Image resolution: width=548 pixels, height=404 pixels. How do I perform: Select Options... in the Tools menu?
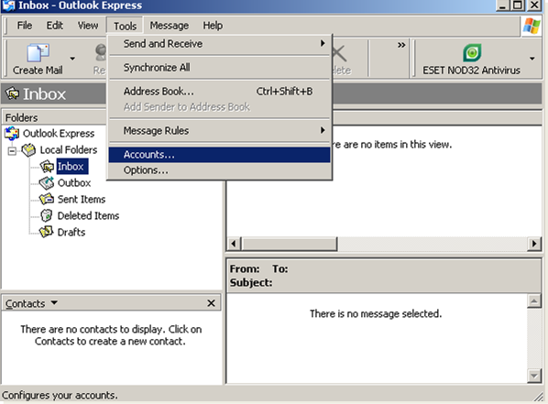click(x=220, y=170)
